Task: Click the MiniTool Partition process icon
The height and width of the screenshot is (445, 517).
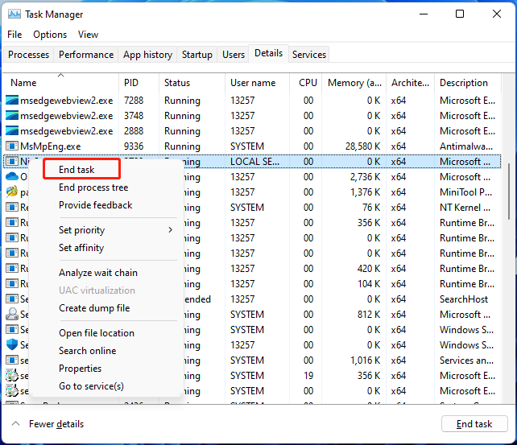Action: [x=12, y=192]
